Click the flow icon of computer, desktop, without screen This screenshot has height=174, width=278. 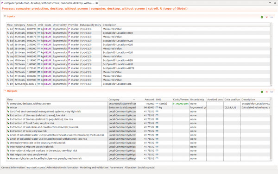coord(8,104)
